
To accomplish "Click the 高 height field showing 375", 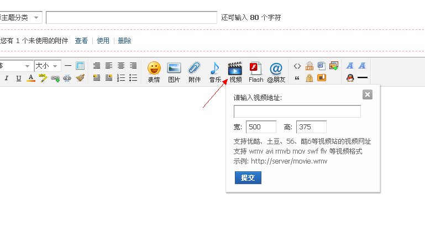I will (311, 127).
